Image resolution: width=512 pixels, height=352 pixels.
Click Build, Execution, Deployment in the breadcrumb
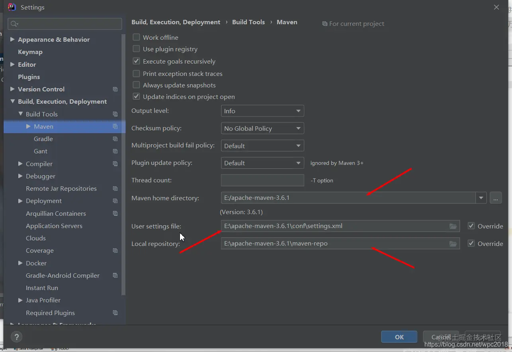[x=176, y=22]
